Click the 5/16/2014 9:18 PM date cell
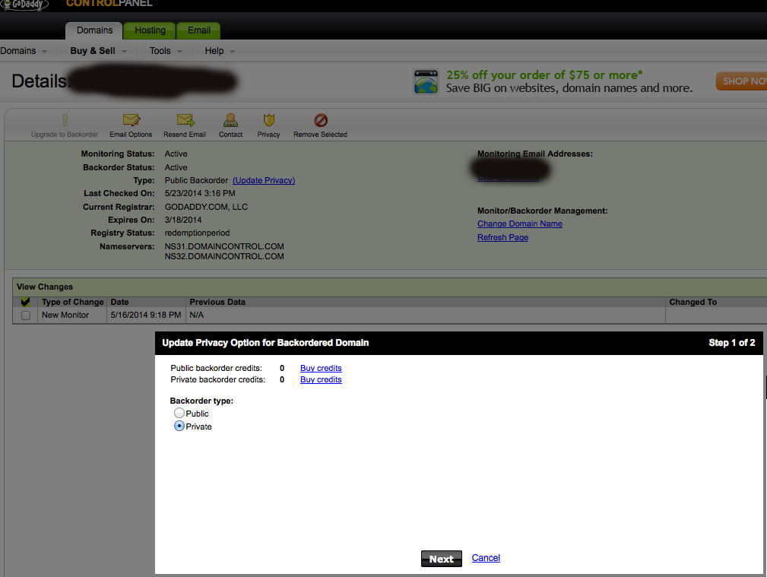This screenshot has height=577, width=767. 145,315
